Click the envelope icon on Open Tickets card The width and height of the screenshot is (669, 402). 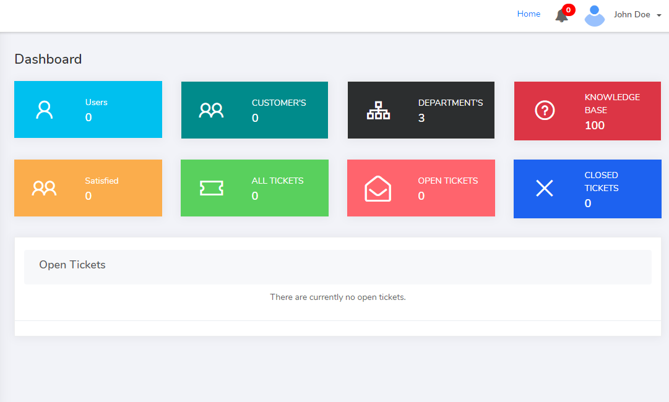378,188
